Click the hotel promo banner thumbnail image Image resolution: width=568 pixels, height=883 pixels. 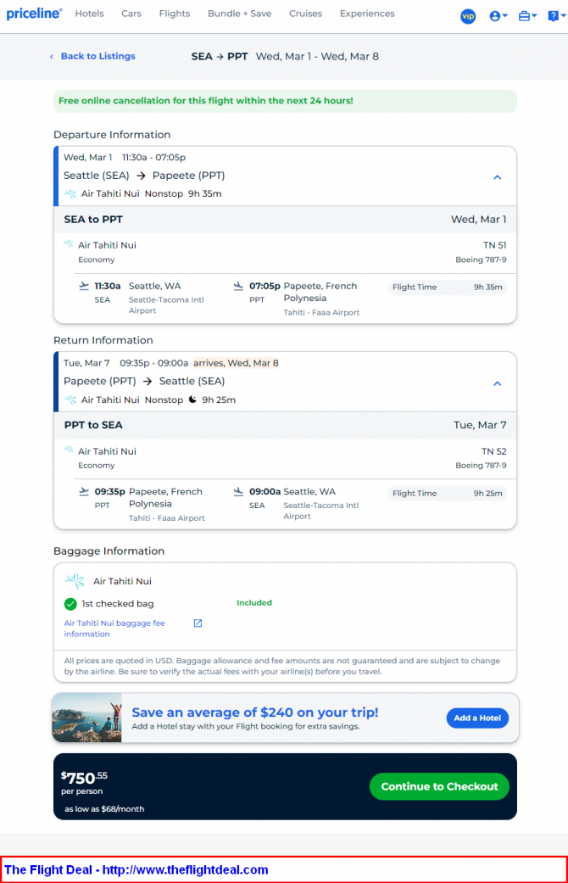point(86,718)
